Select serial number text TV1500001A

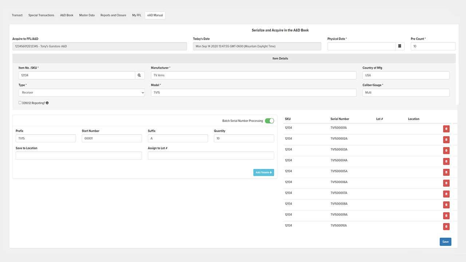tap(339, 128)
